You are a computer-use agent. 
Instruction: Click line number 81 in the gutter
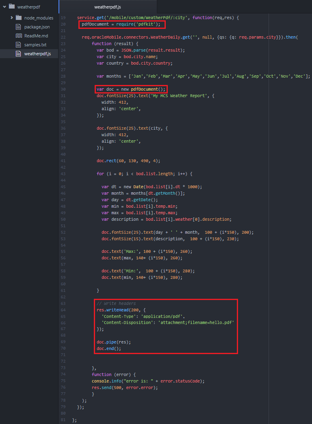pos(63,420)
